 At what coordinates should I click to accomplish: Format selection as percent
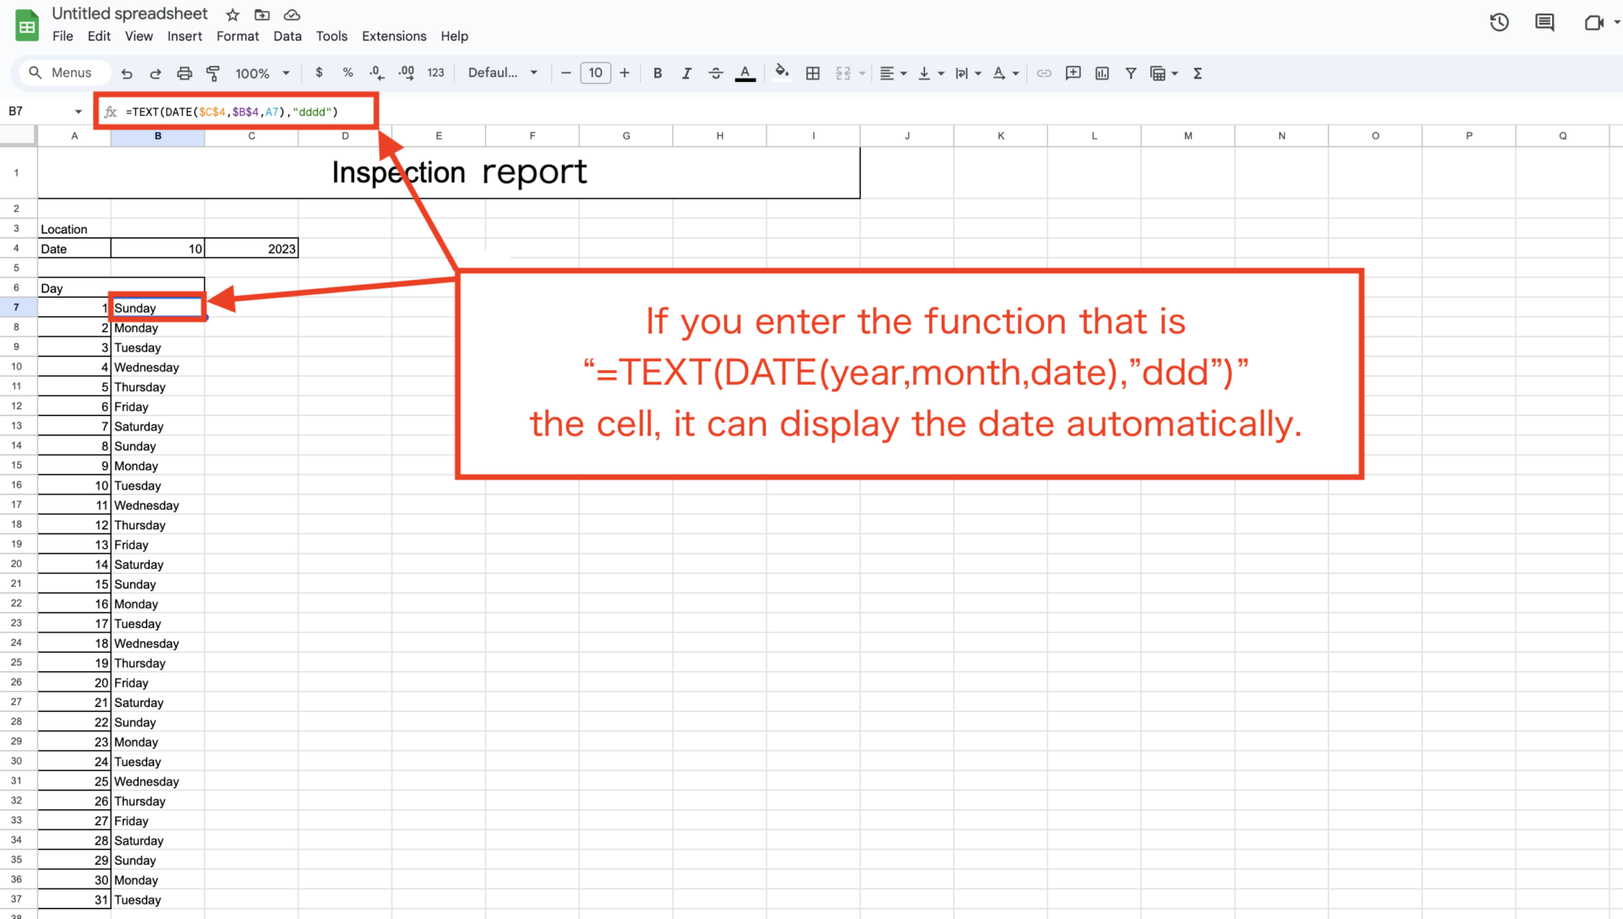[x=347, y=73]
